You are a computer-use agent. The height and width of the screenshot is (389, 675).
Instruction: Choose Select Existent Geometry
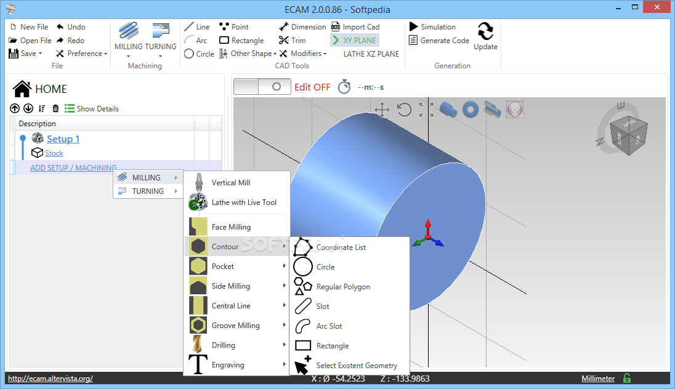pyautogui.click(x=350, y=366)
